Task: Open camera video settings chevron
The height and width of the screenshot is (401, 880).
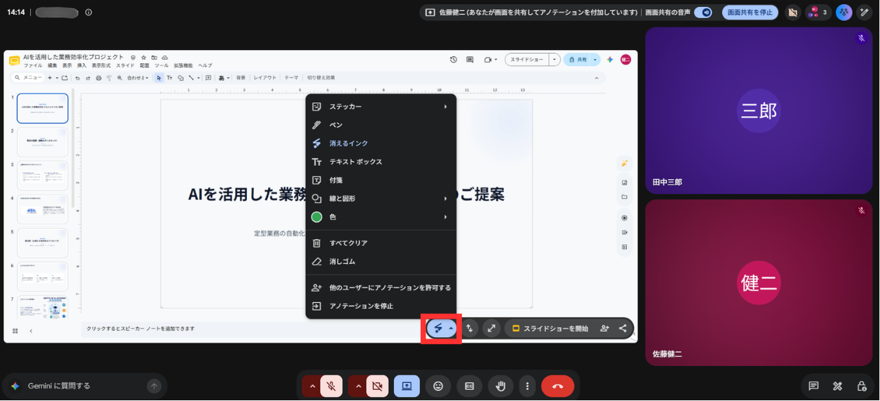Action: coord(358,387)
